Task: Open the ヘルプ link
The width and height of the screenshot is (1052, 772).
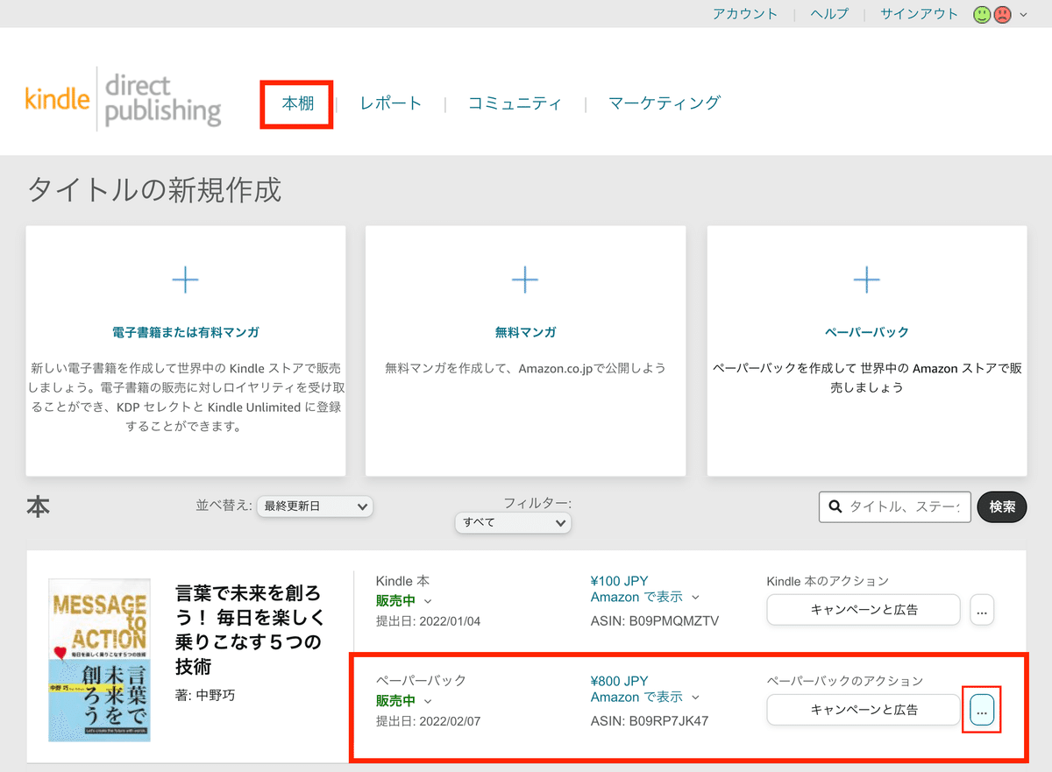Action: [x=829, y=14]
